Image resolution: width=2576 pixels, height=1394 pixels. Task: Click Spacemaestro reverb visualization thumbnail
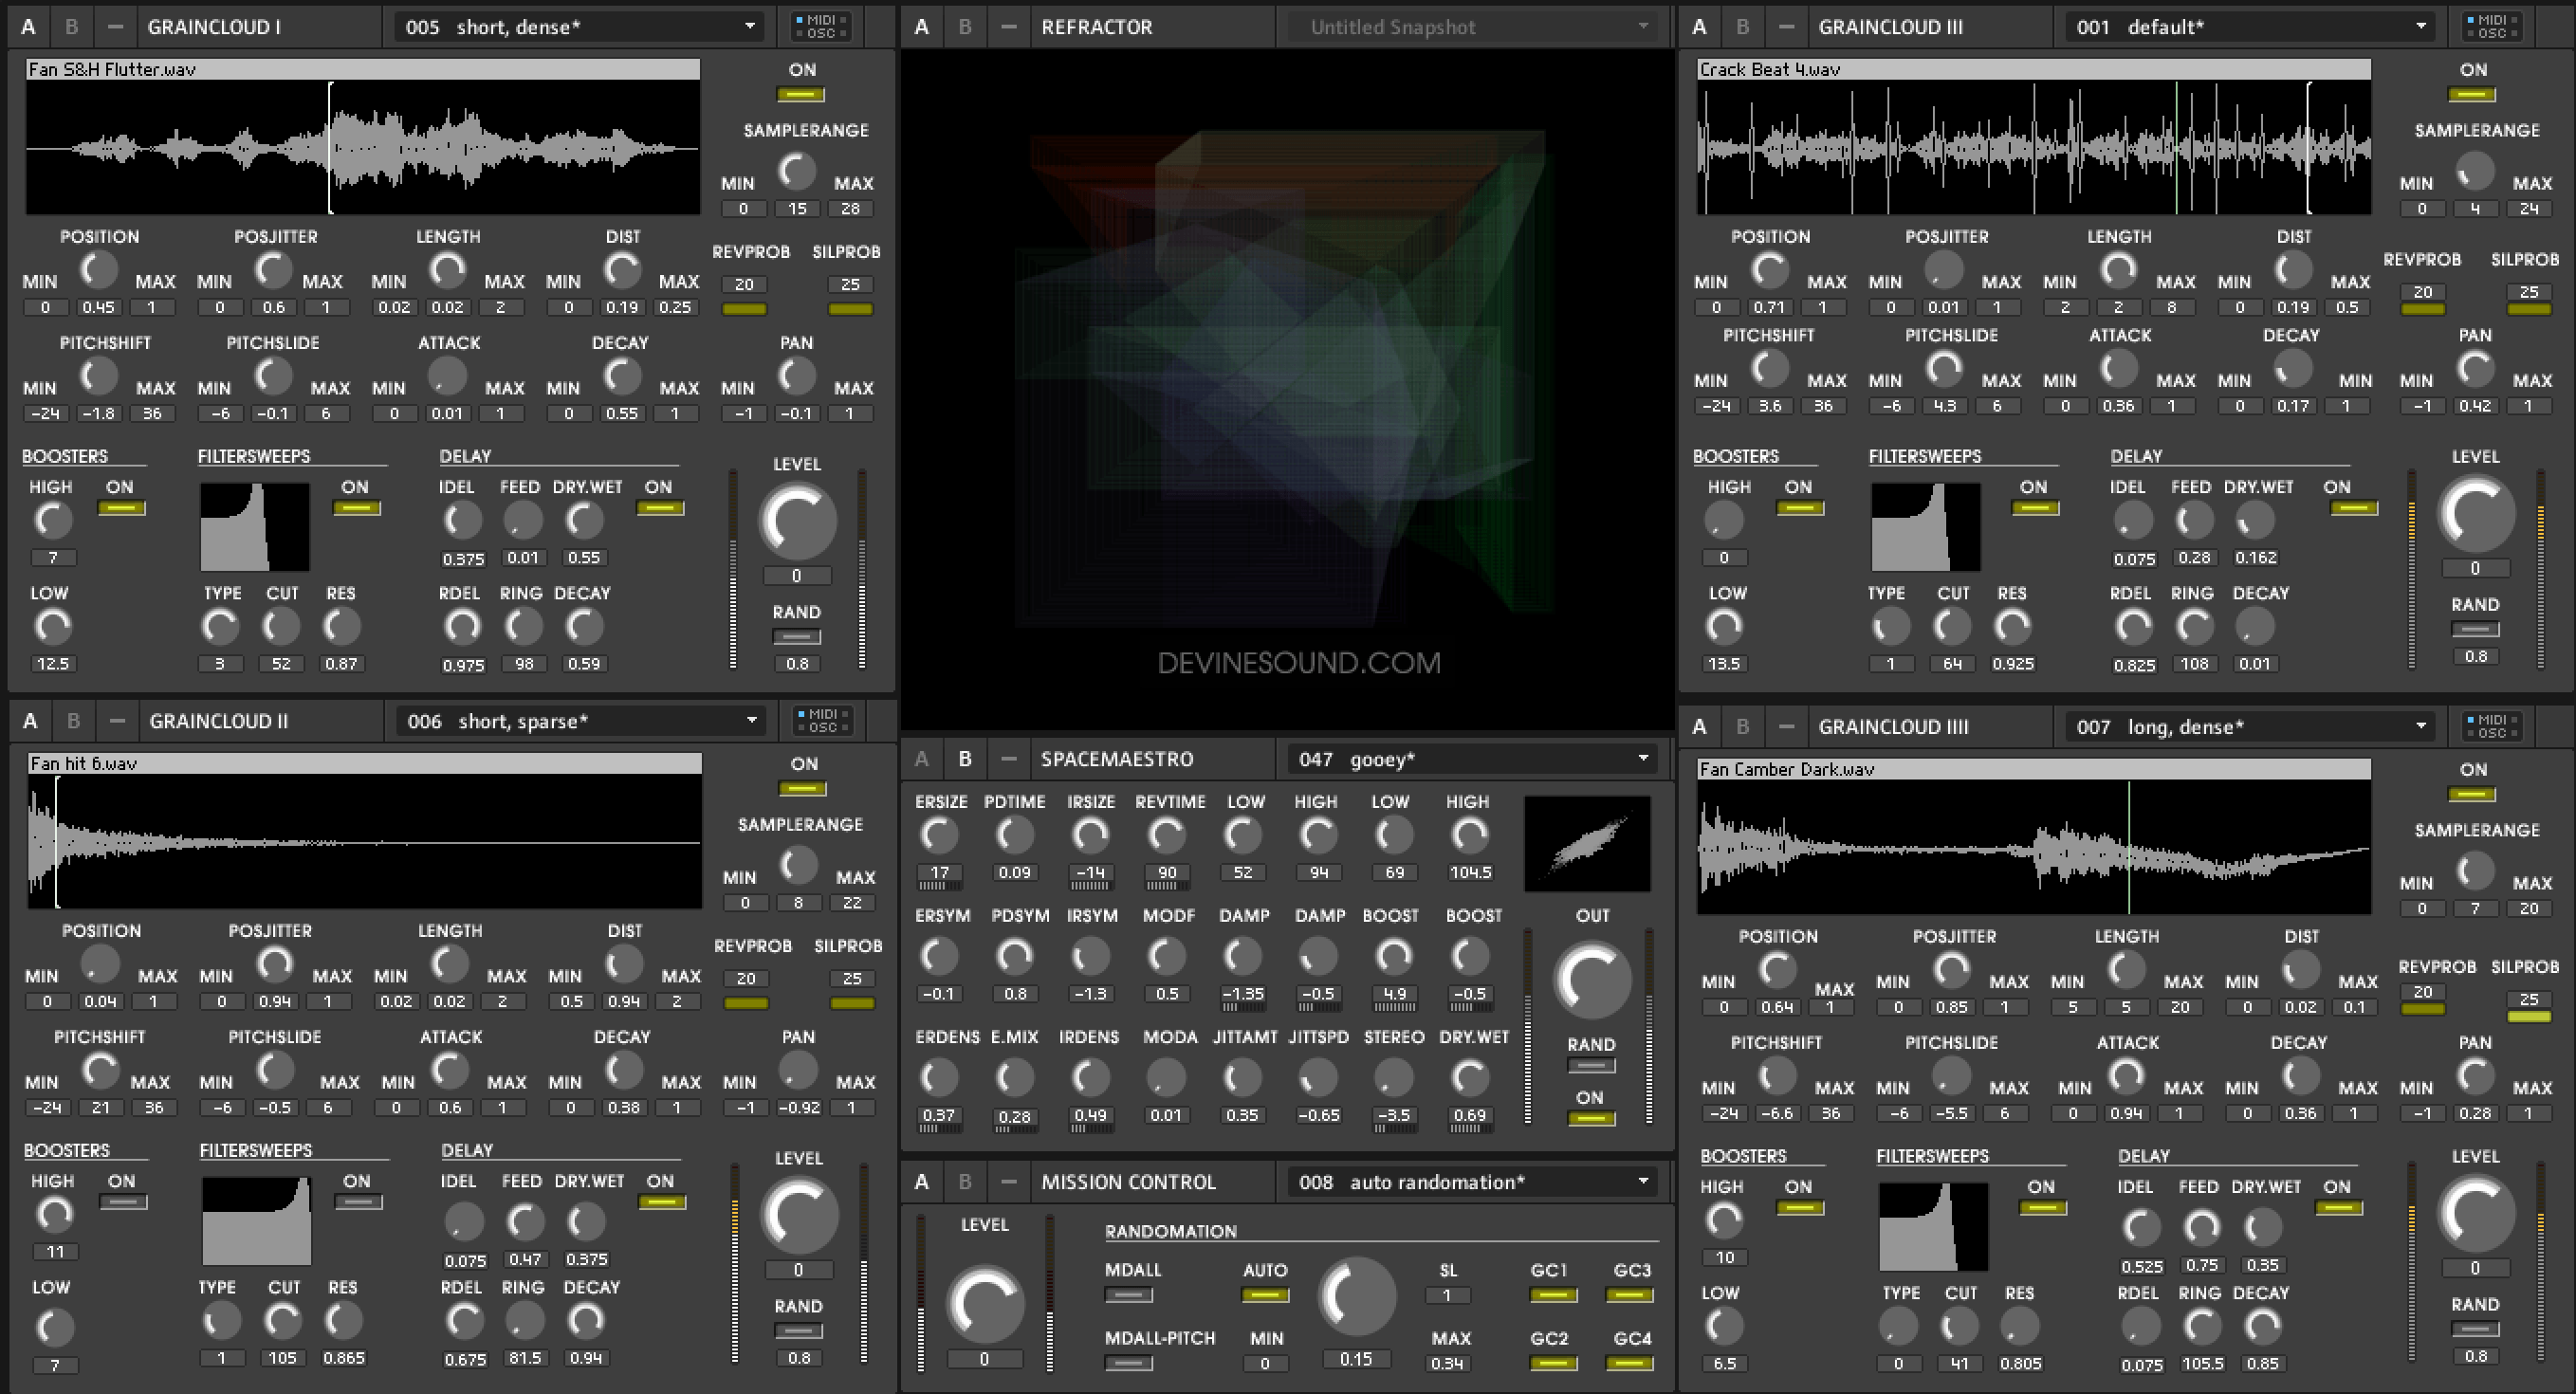point(1587,843)
